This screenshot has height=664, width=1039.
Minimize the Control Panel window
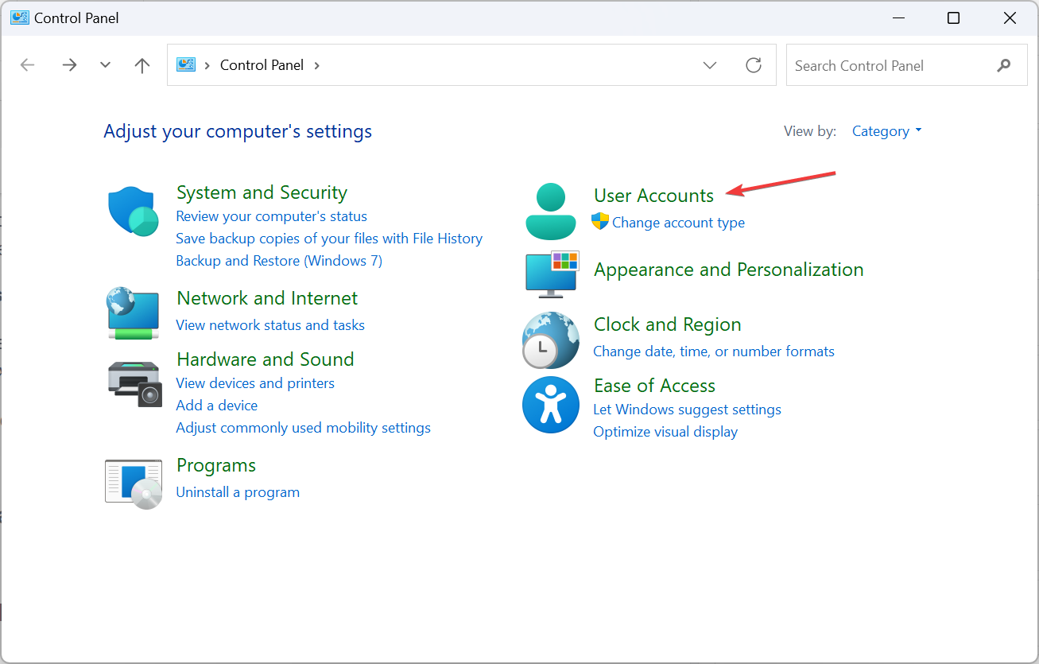(897, 17)
